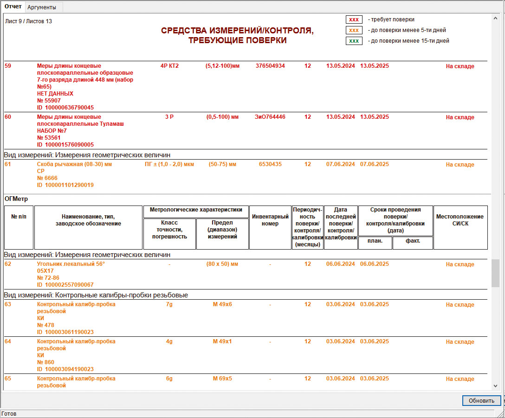
Task: Click inventory number 376504934
Action: pos(270,66)
